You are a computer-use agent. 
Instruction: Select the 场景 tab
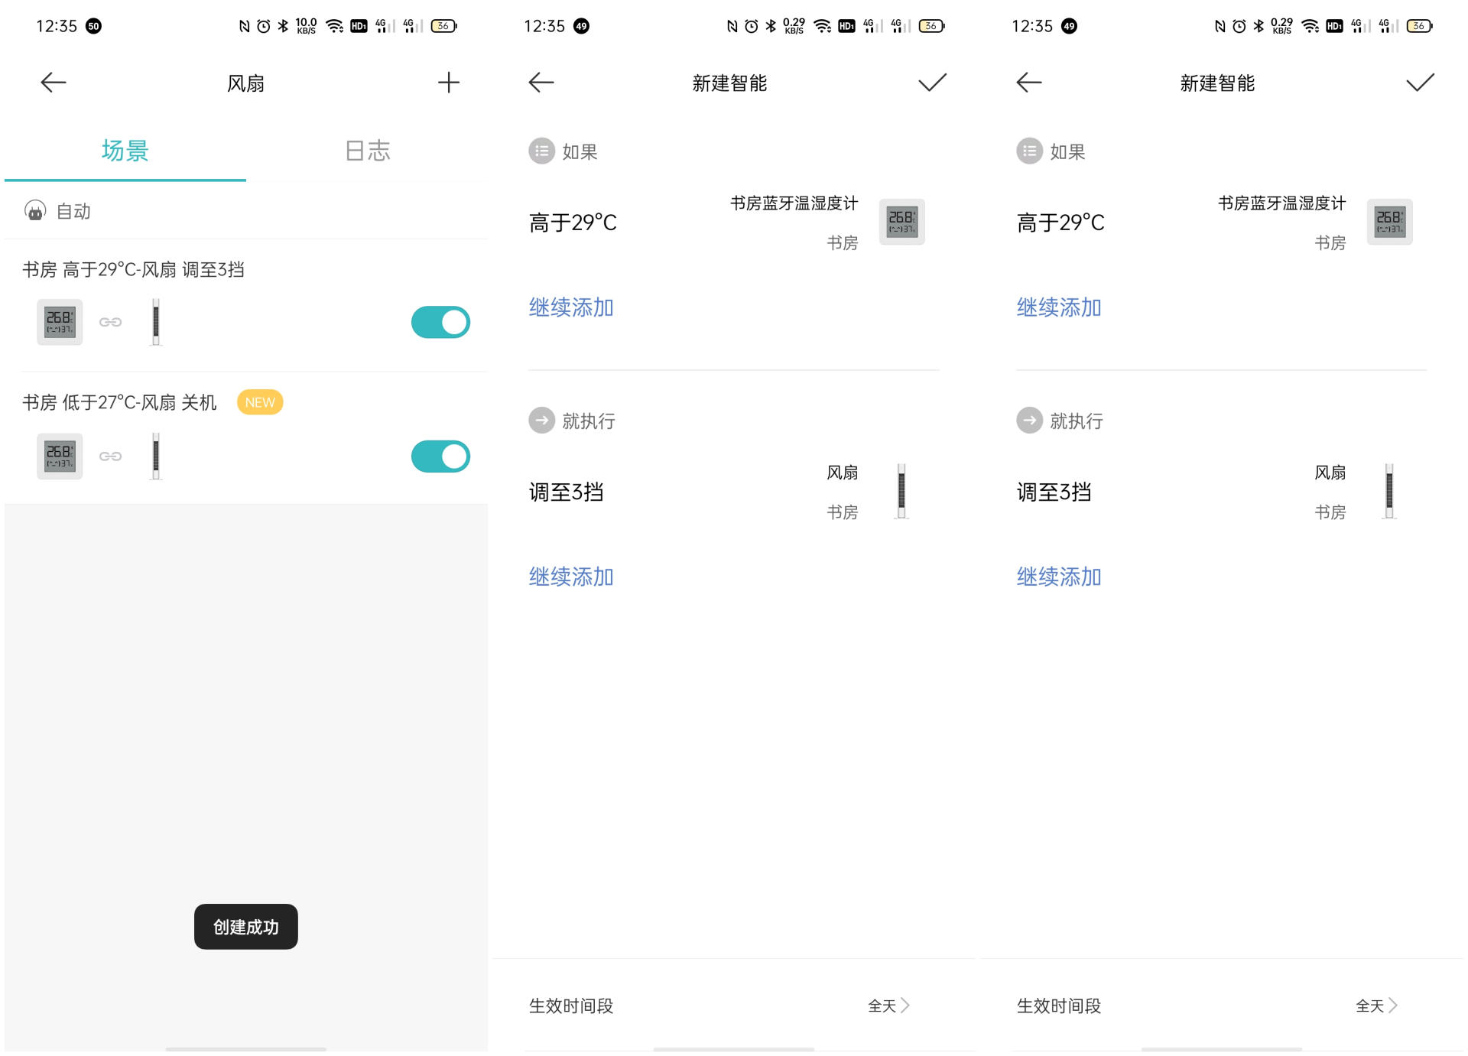(125, 151)
